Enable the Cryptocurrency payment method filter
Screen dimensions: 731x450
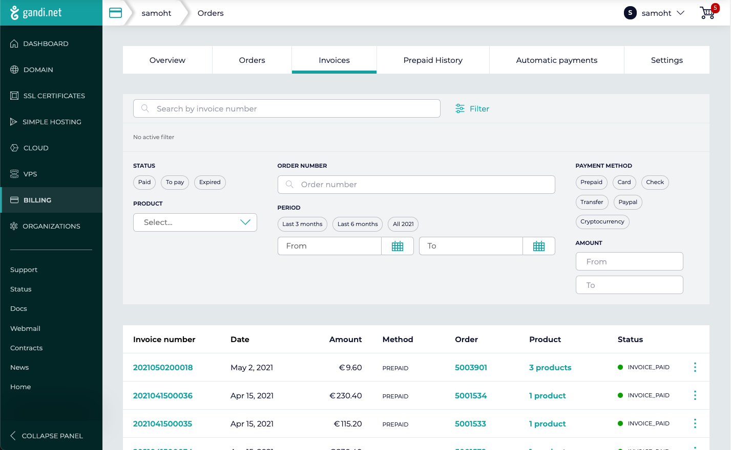tap(602, 222)
